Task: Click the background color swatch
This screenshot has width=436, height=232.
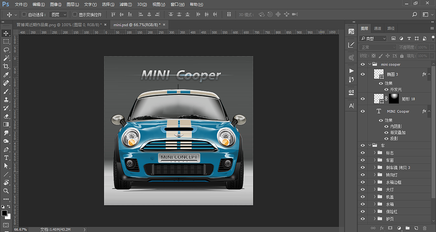Action: [x=9, y=217]
